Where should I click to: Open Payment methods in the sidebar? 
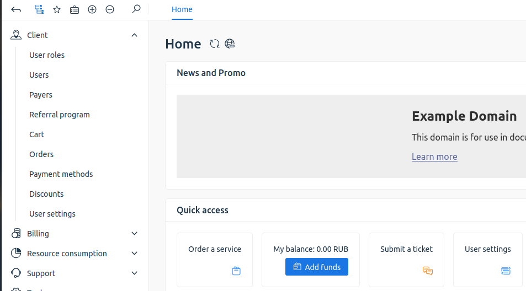pyautogui.click(x=61, y=174)
